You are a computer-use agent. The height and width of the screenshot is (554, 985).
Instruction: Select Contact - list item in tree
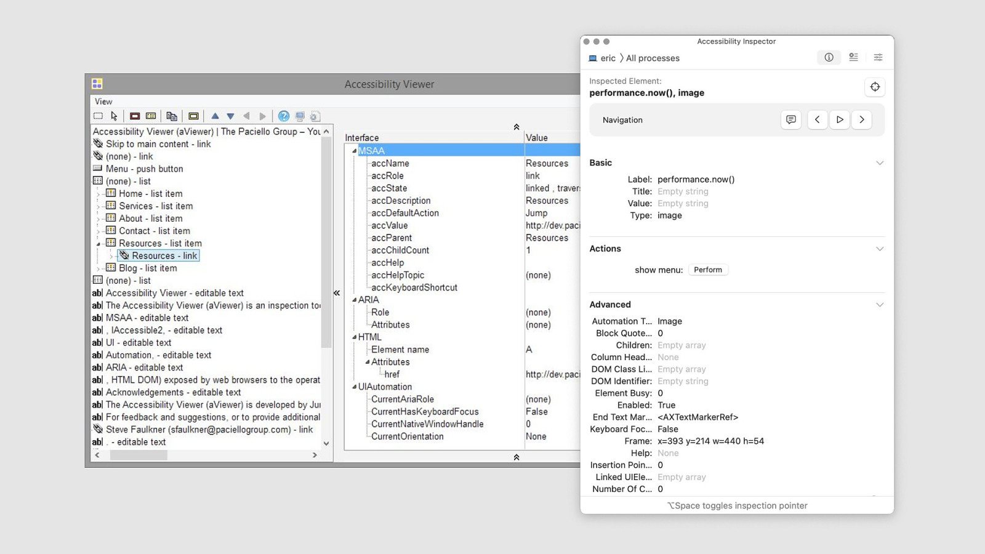(x=155, y=231)
